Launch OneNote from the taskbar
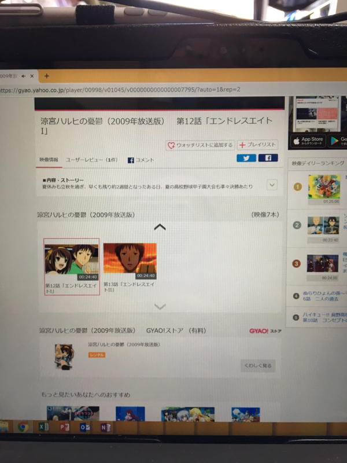347x463 pixels. tap(106, 428)
